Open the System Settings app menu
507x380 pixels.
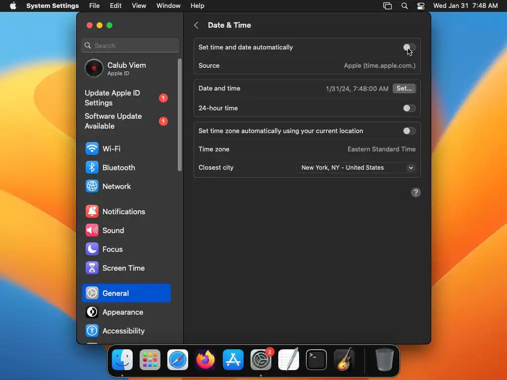click(52, 6)
